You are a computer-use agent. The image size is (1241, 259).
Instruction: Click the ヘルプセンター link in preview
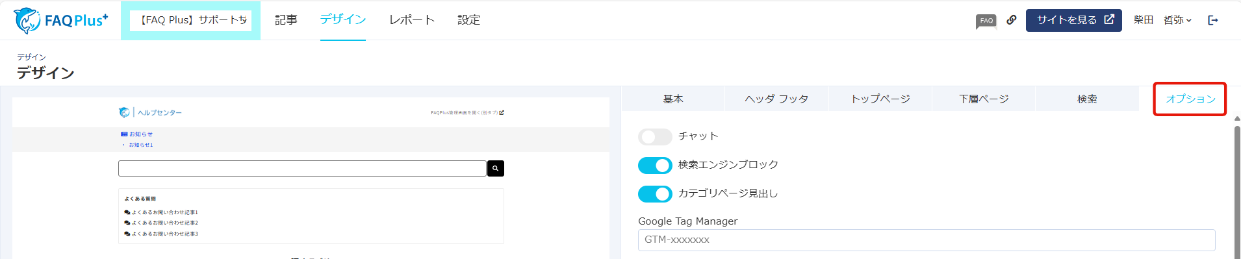(160, 113)
